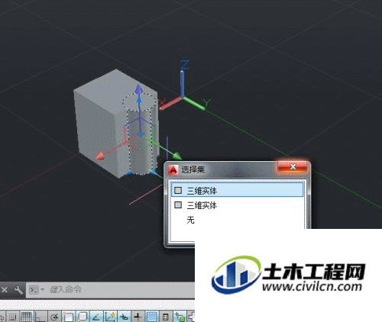Select first highlighted 三维实体 entry in list

238,190
